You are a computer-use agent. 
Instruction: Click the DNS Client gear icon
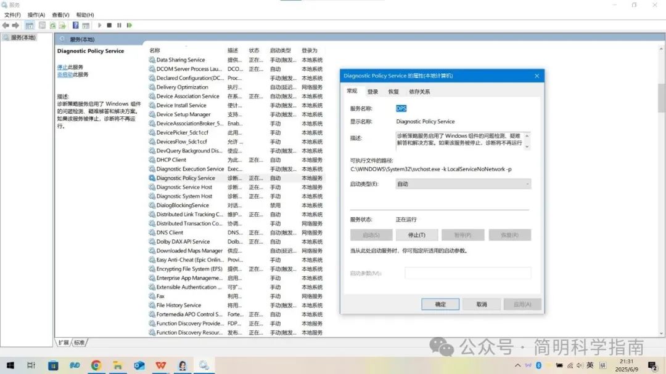(x=152, y=233)
